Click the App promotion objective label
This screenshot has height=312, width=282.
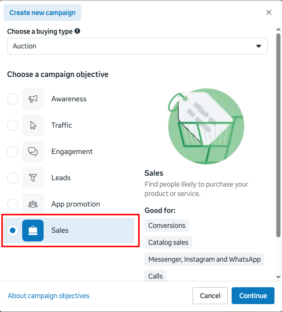[x=76, y=204]
